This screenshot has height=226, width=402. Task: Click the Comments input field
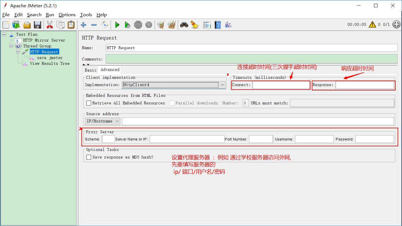coord(251,59)
